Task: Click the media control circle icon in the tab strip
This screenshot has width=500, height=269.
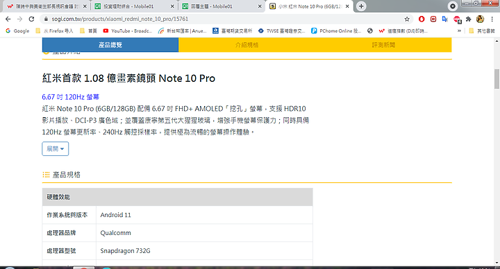Action: point(453,6)
